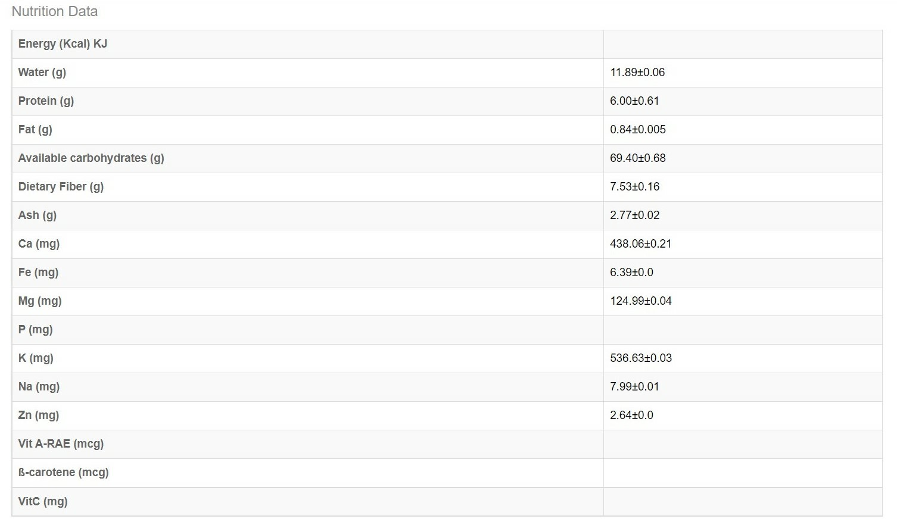The image size is (897, 522).
Task: Select the magnesium value 124.99±0.04
Action: click(x=641, y=301)
